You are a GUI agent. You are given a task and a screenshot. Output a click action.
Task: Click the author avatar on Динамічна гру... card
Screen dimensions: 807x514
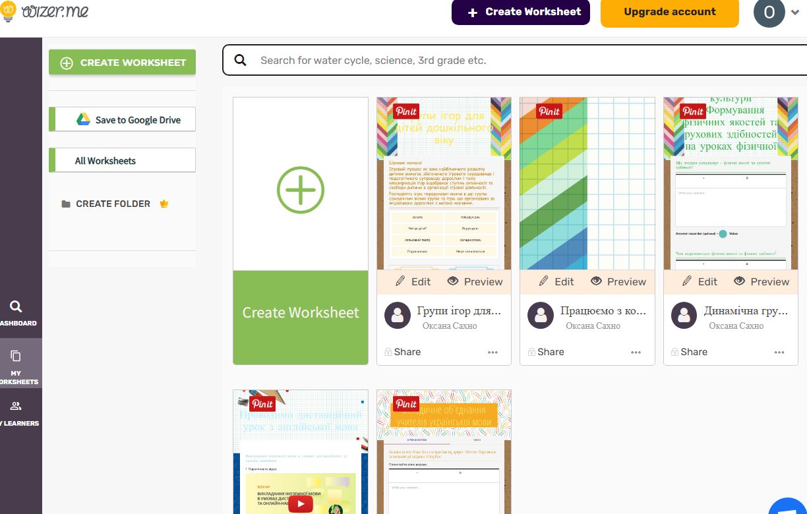pos(684,316)
